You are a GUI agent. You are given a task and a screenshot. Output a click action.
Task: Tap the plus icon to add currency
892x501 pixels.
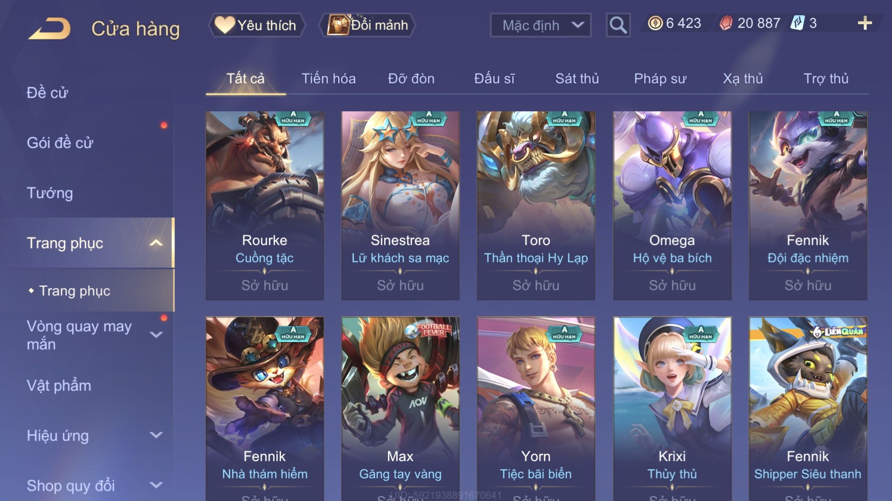(865, 23)
